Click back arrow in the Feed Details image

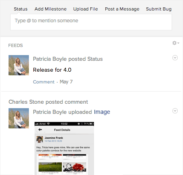(x=40, y=130)
